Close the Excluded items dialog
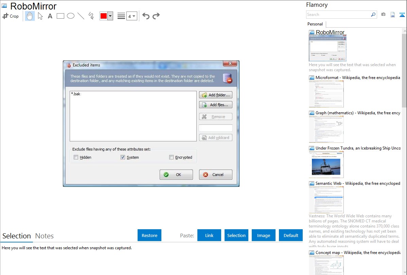The image size is (407, 275). 230,63
